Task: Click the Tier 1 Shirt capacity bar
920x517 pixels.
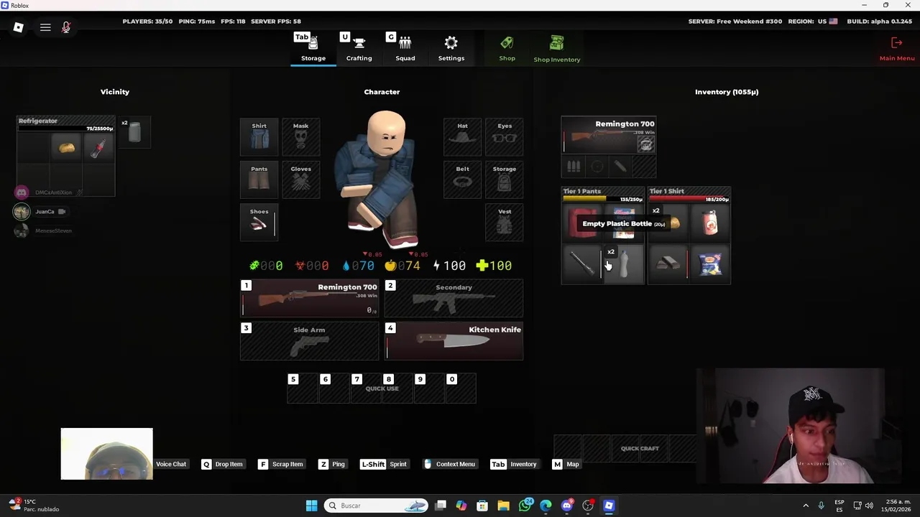Action: click(689, 199)
